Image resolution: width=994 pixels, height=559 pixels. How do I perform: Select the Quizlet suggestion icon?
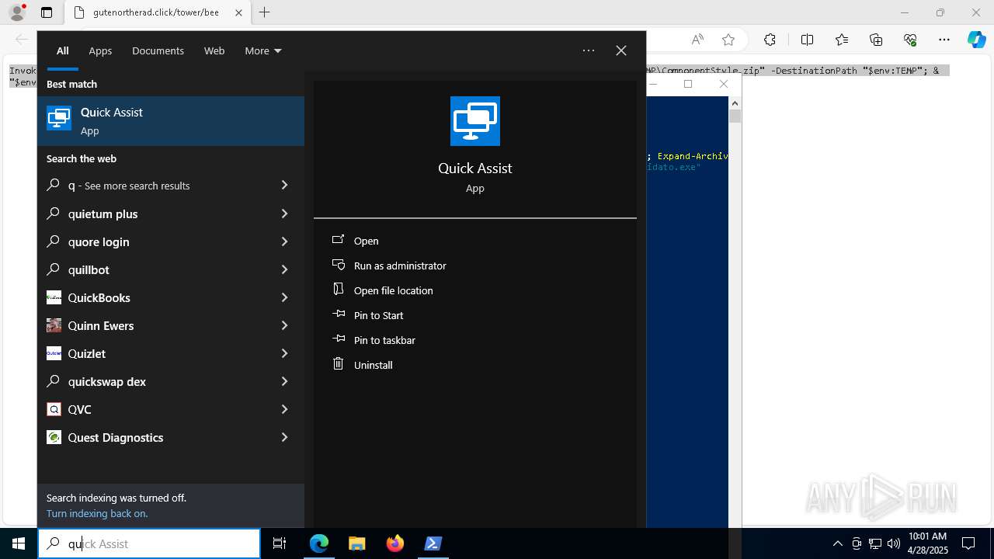54,353
